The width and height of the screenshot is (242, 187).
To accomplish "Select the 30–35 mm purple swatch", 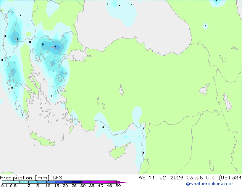I will [x=86, y=182].
